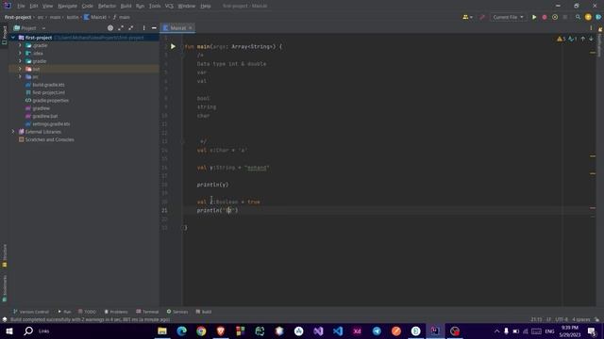Toggle the Bookmarks tool window side button
Screen dimensions: 604x339
(4, 288)
